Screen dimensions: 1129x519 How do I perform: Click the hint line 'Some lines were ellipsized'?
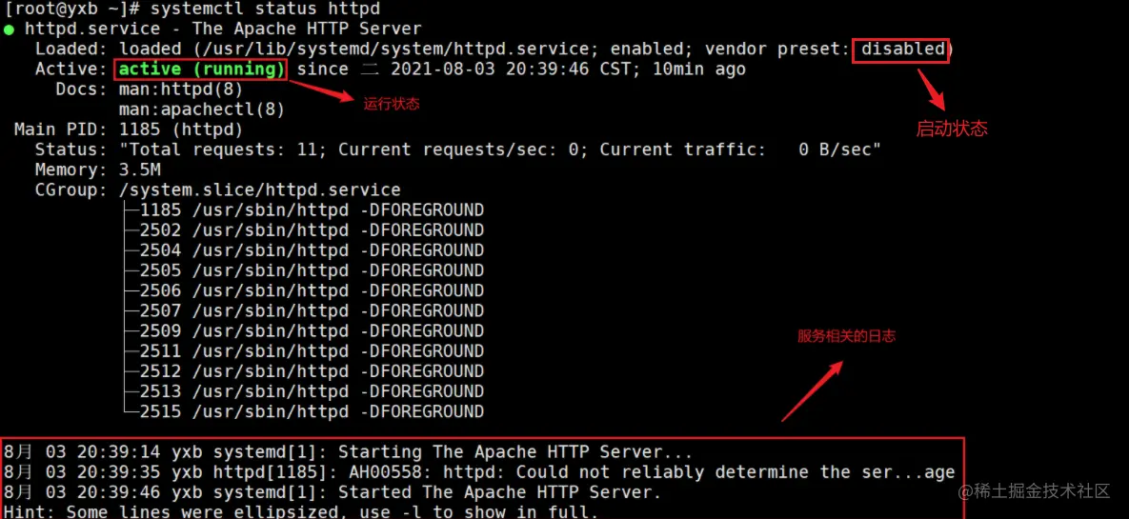pyautogui.click(x=301, y=512)
